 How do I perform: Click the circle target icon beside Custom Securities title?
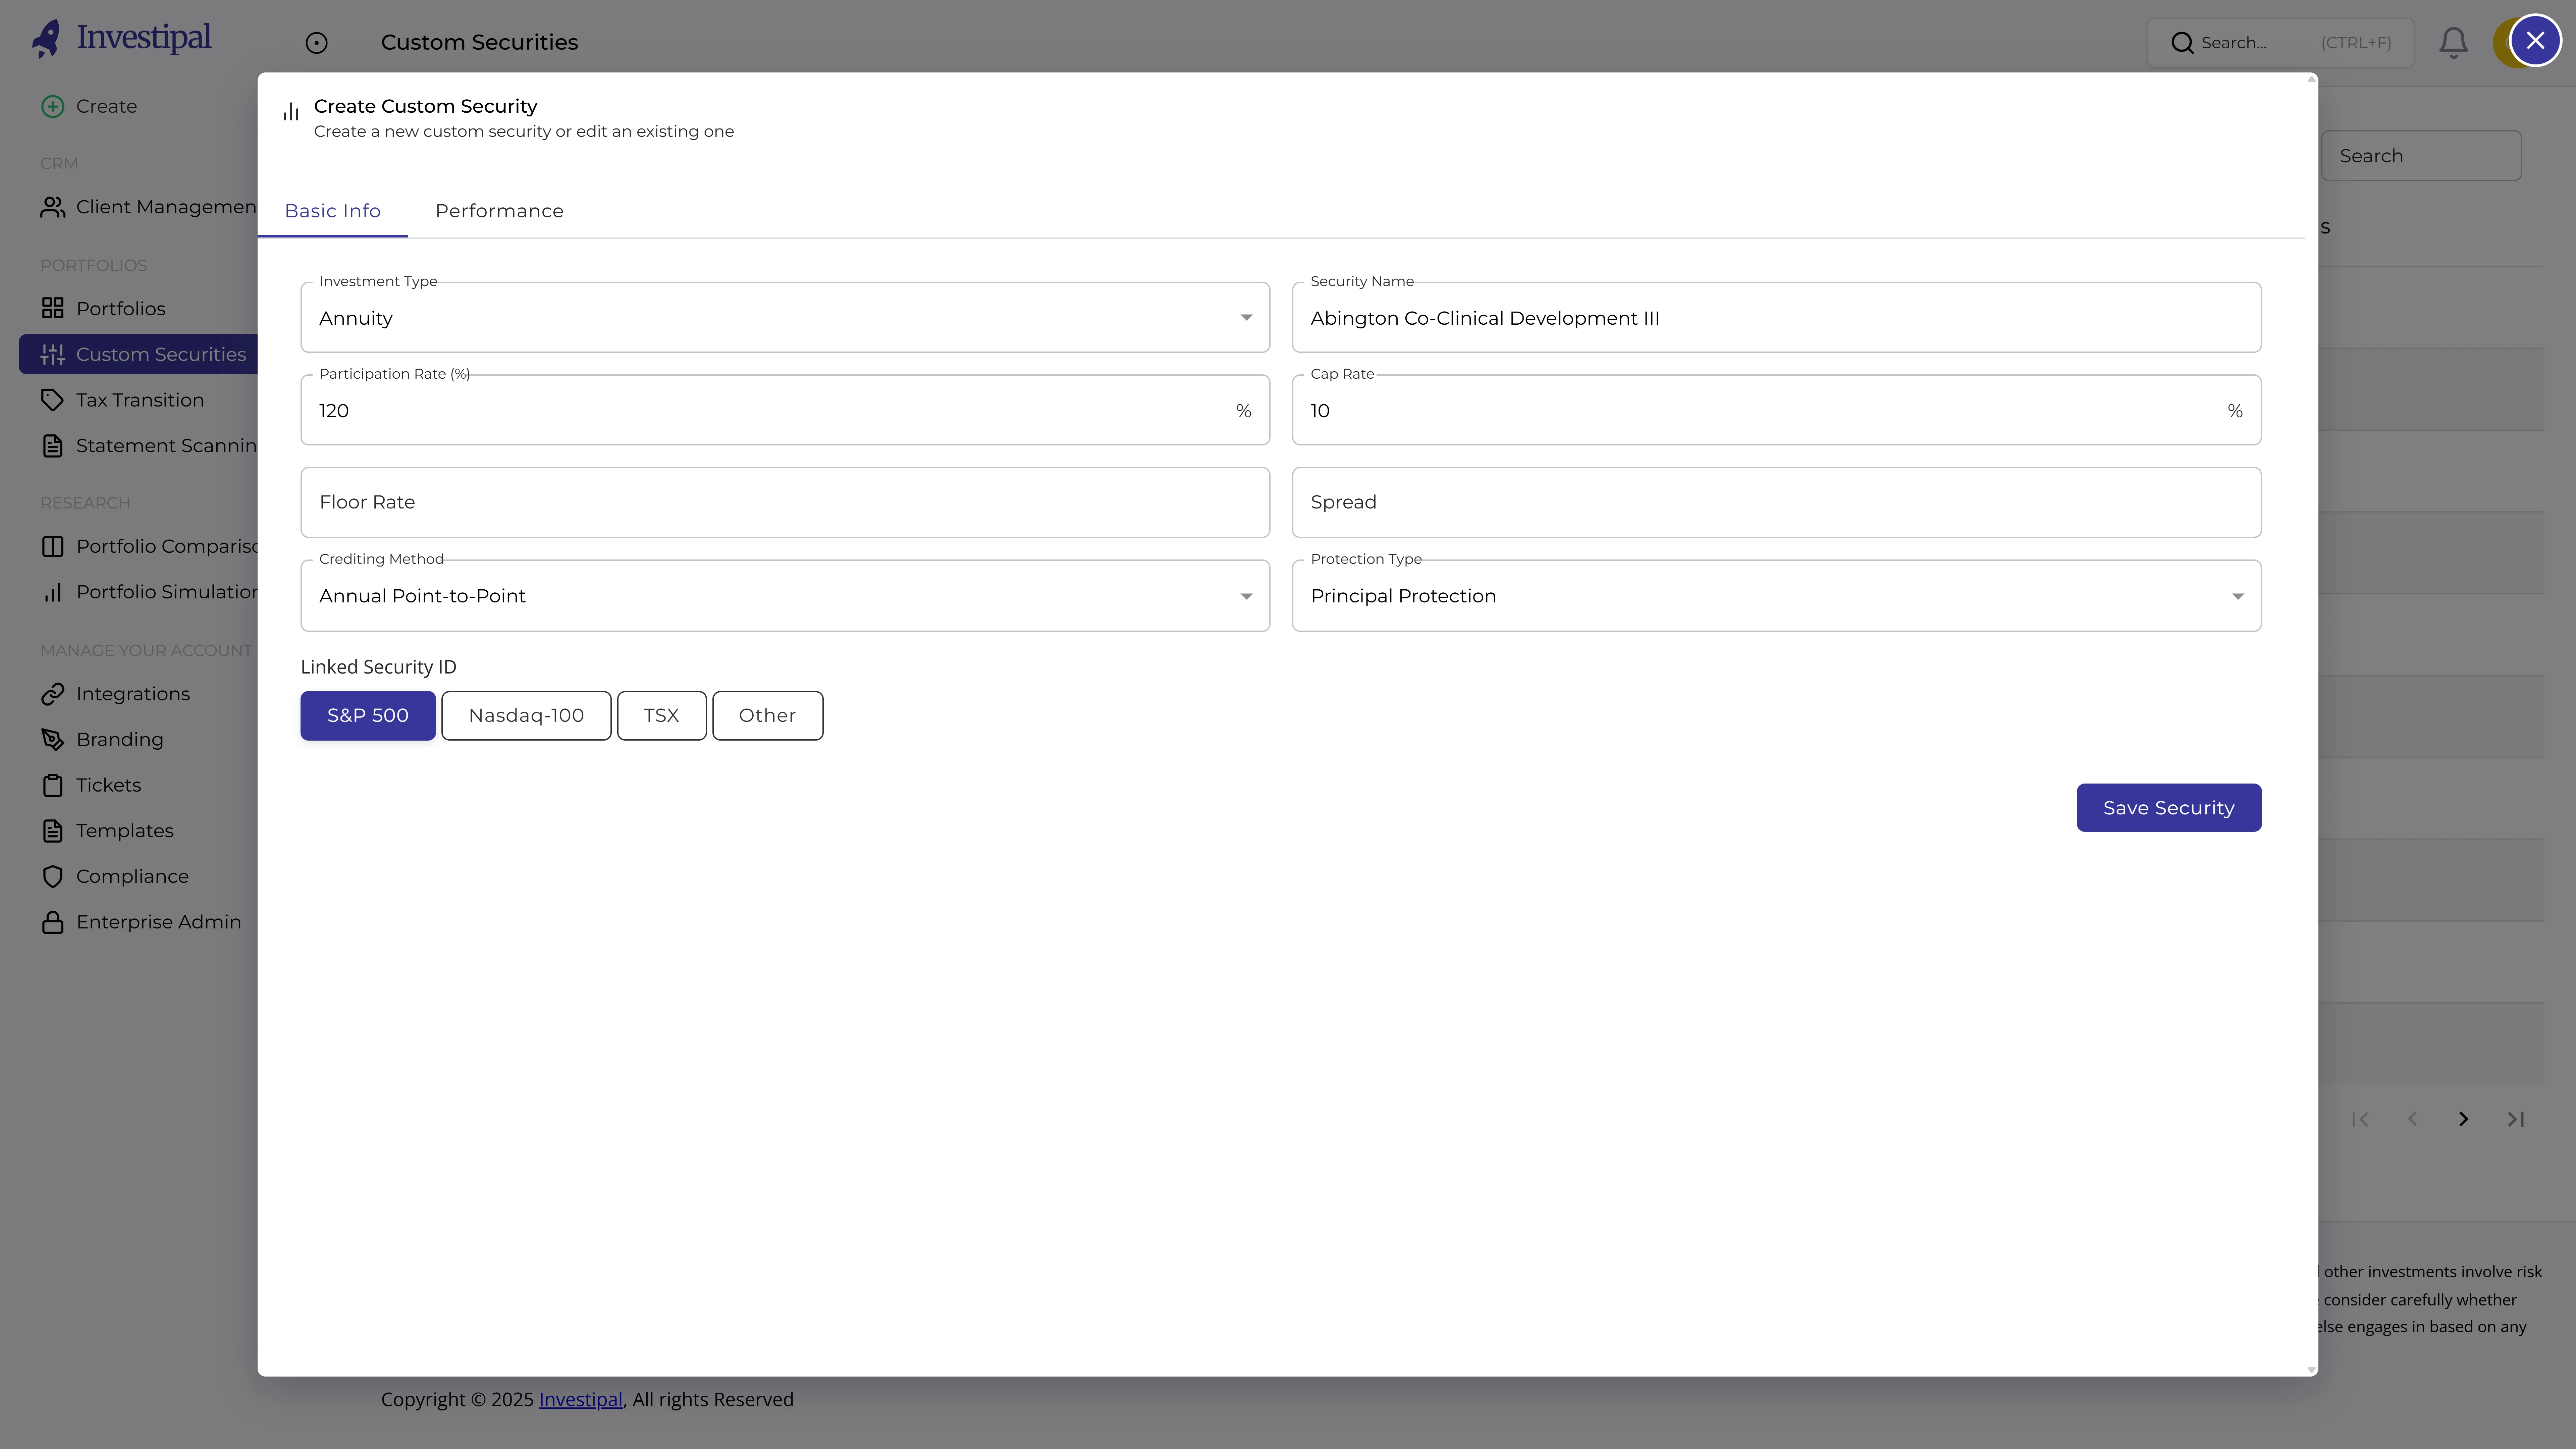[x=316, y=43]
